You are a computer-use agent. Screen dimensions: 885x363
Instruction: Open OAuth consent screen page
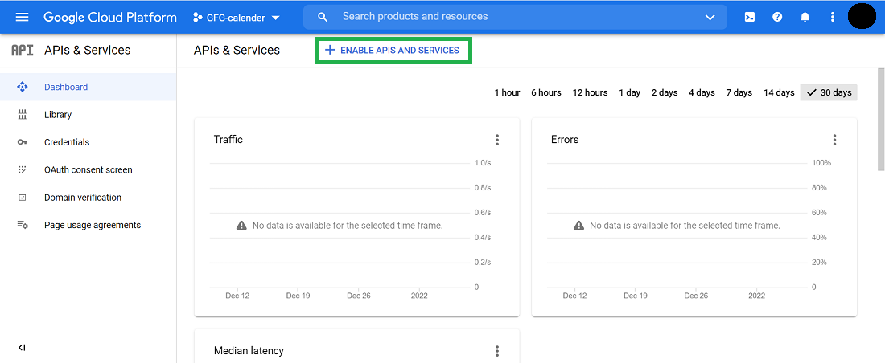(88, 170)
